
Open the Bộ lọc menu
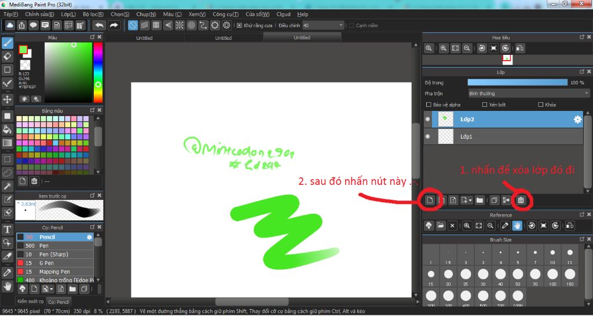tap(93, 14)
